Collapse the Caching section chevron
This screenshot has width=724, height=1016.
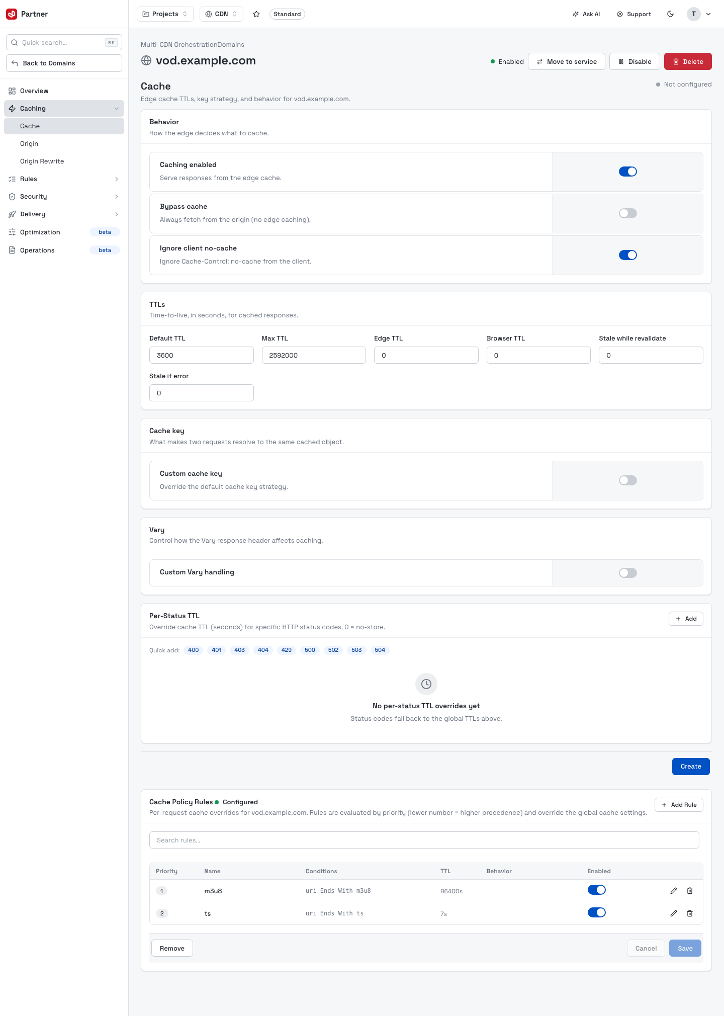pos(117,109)
